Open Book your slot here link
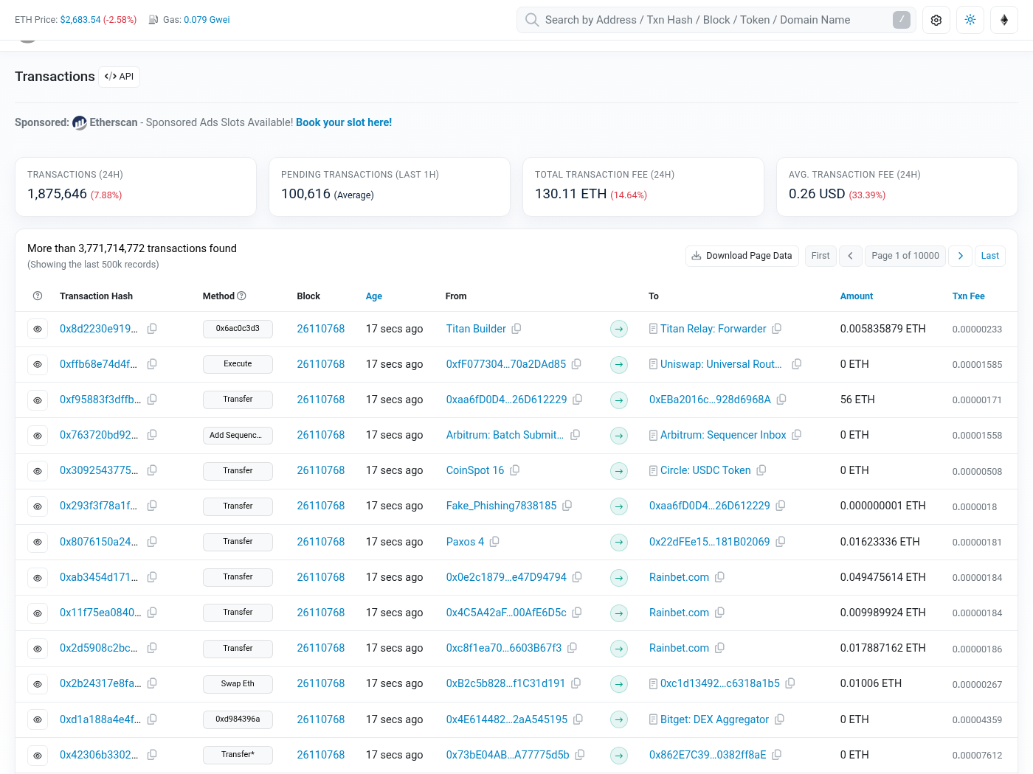Screen dimensions: 1033x774 [344, 122]
